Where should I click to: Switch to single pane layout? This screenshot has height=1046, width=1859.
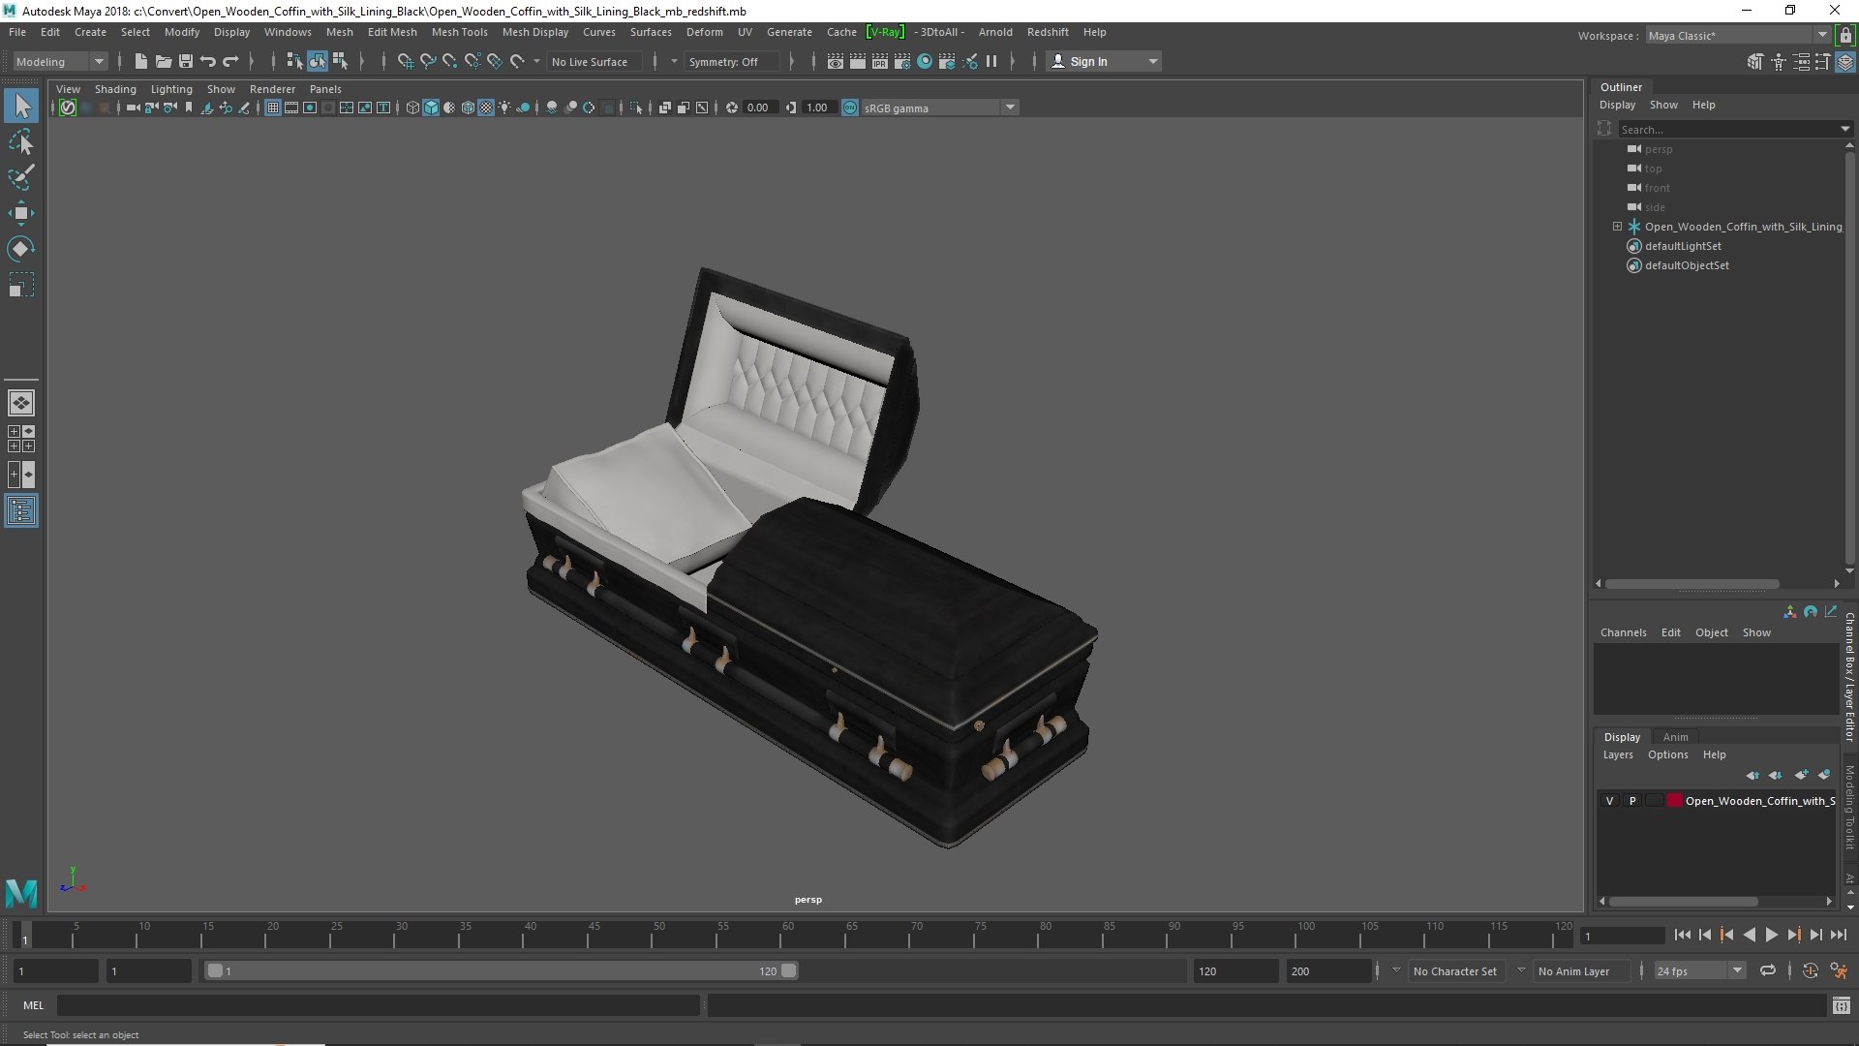tap(21, 403)
